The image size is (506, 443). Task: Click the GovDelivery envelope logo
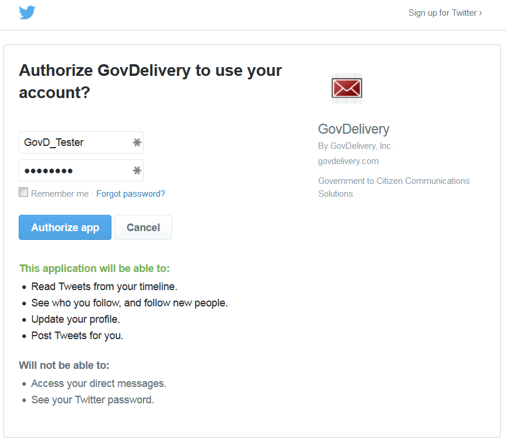pos(347,88)
